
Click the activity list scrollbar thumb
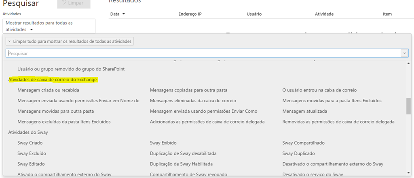pyautogui.click(x=408, y=106)
